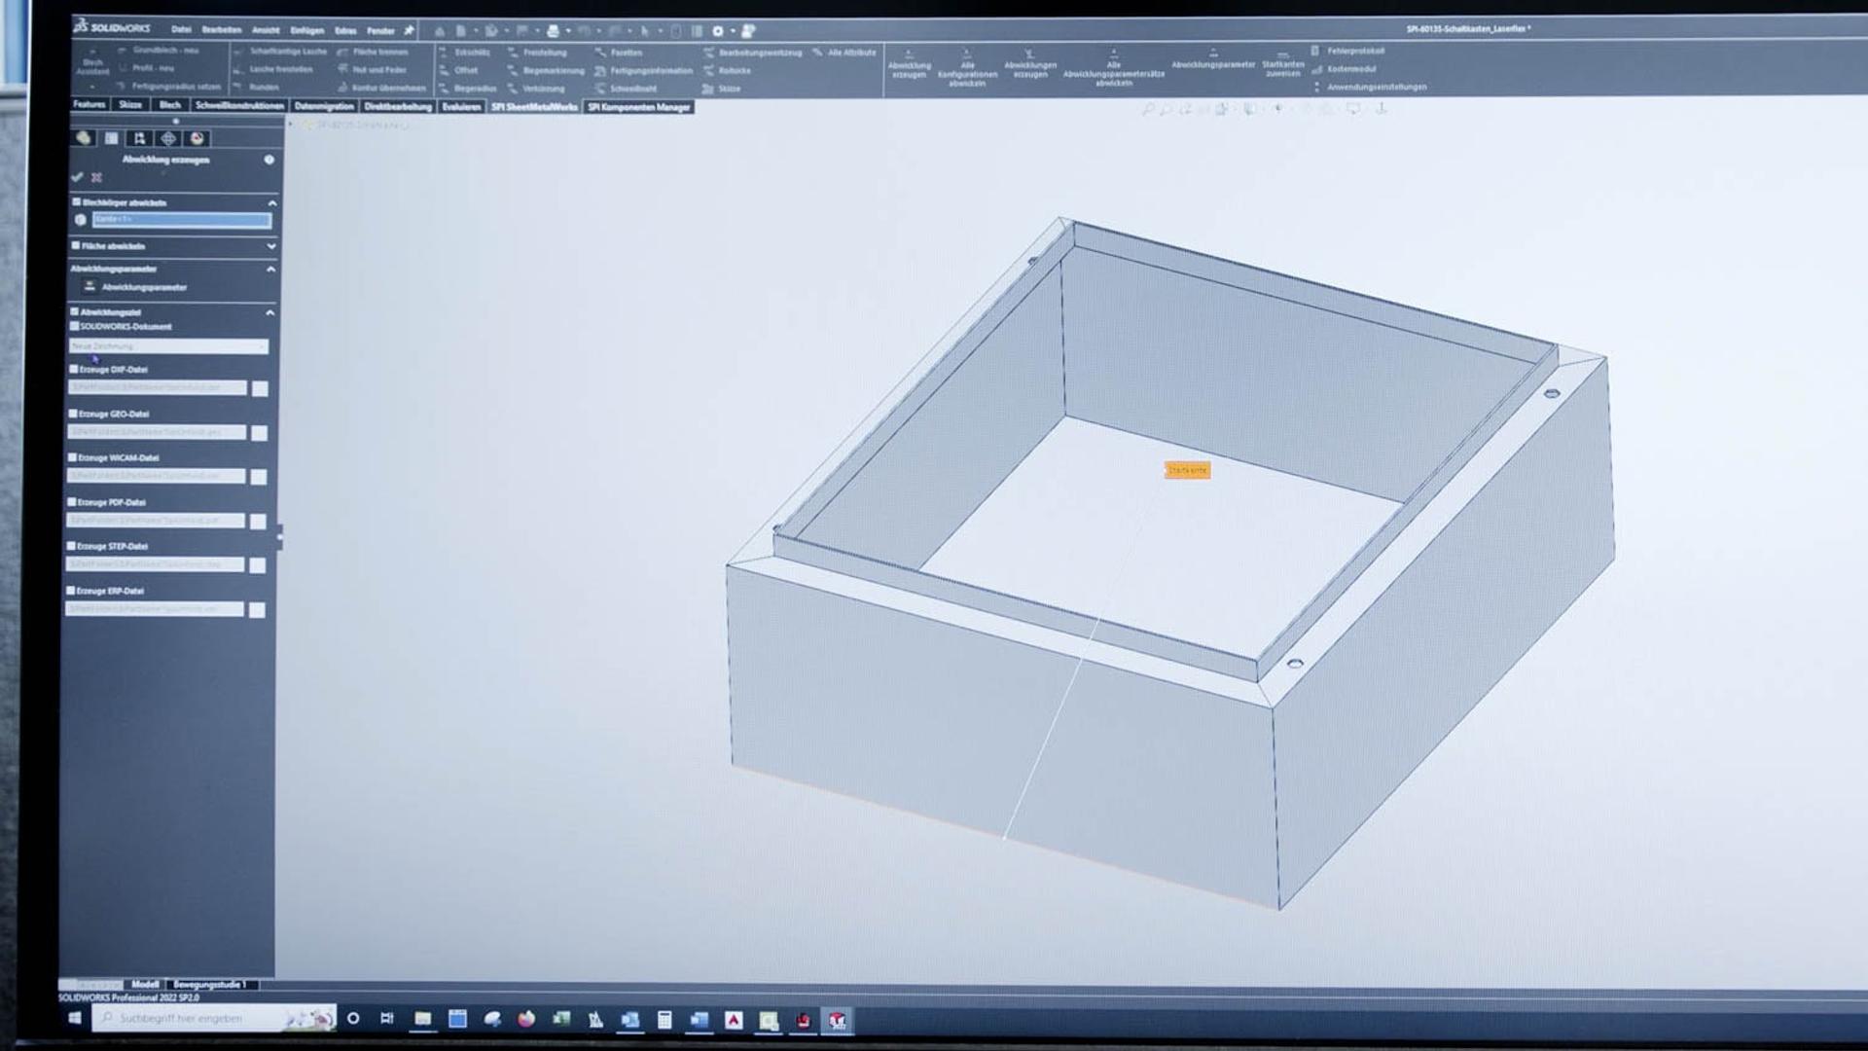This screenshot has width=1868, height=1051.
Task: Click Abwicklungsparameter button icon in side panel
Action: [x=90, y=286]
